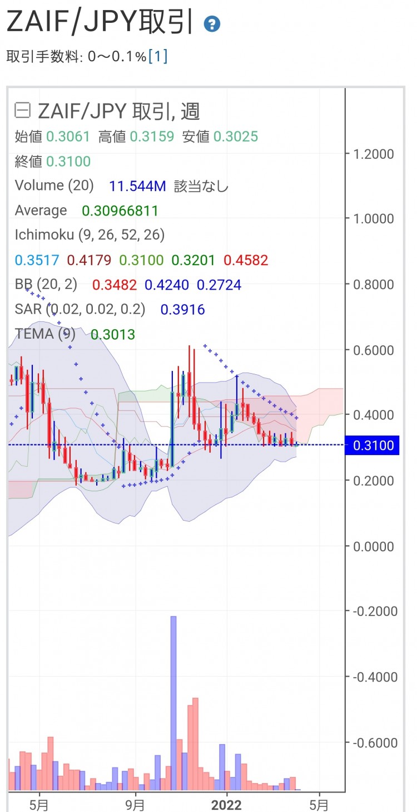Click the 2022 time axis label

(227, 805)
